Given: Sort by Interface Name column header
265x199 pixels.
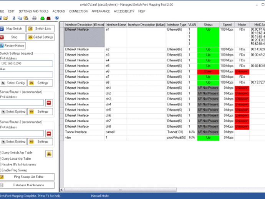Looking at the screenshot, I should pyautogui.click(x=116, y=25).
